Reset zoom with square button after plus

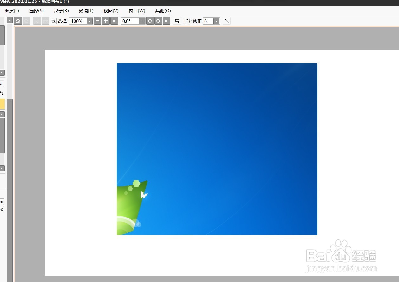tap(114, 21)
